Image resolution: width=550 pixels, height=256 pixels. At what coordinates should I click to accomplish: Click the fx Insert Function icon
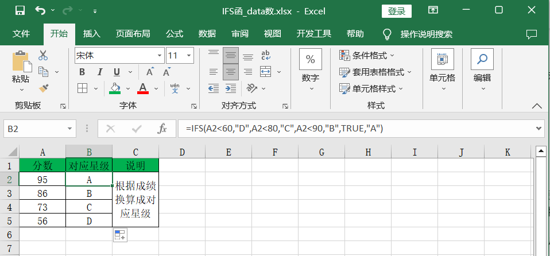(162, 129)
